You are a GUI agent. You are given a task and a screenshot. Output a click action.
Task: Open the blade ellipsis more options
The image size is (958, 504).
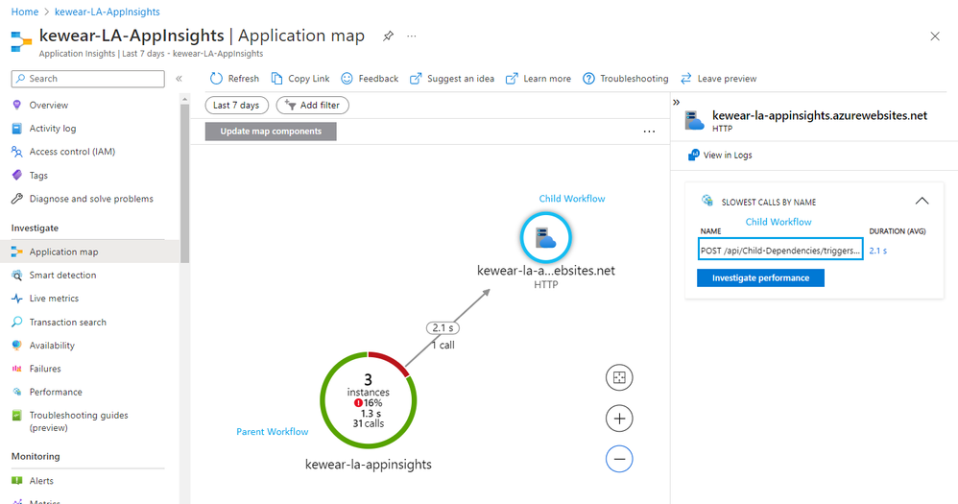[x=412, y=36]
